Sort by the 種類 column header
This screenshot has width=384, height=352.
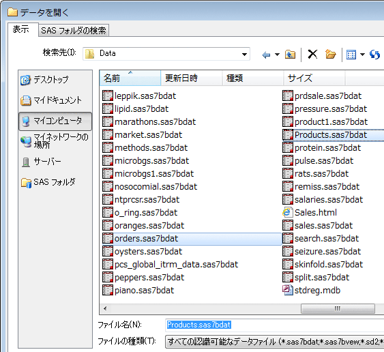[253, 78]
